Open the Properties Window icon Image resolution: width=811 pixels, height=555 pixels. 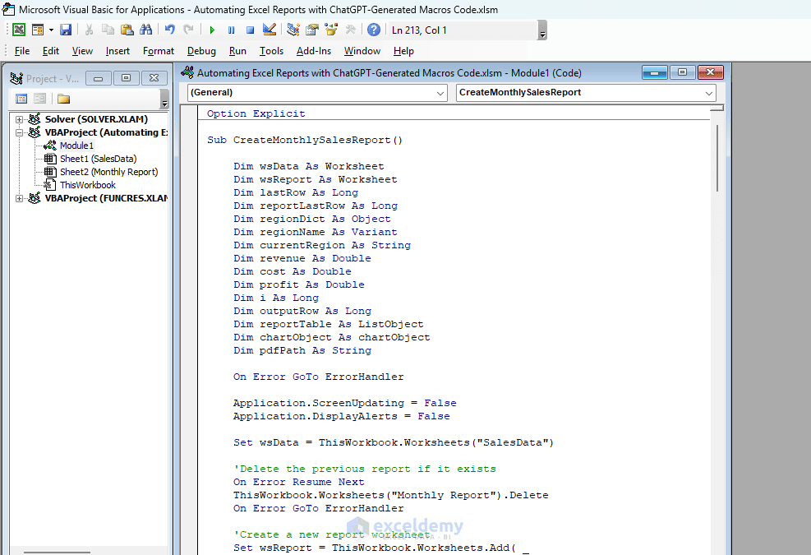pos(312,30)
